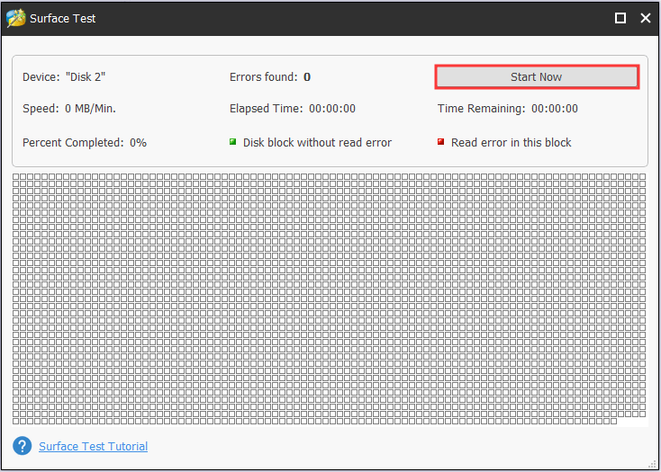Click the last block in bottom grid row
The height and width of the screenshot is (472, 661).
(614, 421)
